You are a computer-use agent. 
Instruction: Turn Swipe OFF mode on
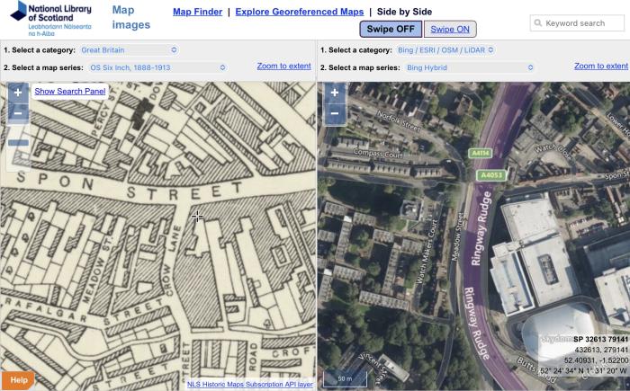click(x=390, y=29)
